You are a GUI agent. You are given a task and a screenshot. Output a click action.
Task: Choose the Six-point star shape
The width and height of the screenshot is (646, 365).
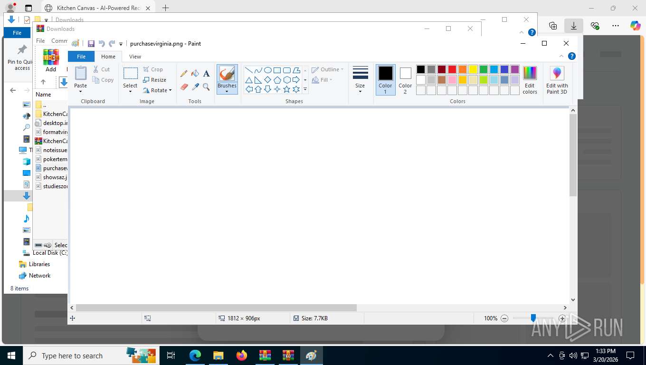(296, 89)
